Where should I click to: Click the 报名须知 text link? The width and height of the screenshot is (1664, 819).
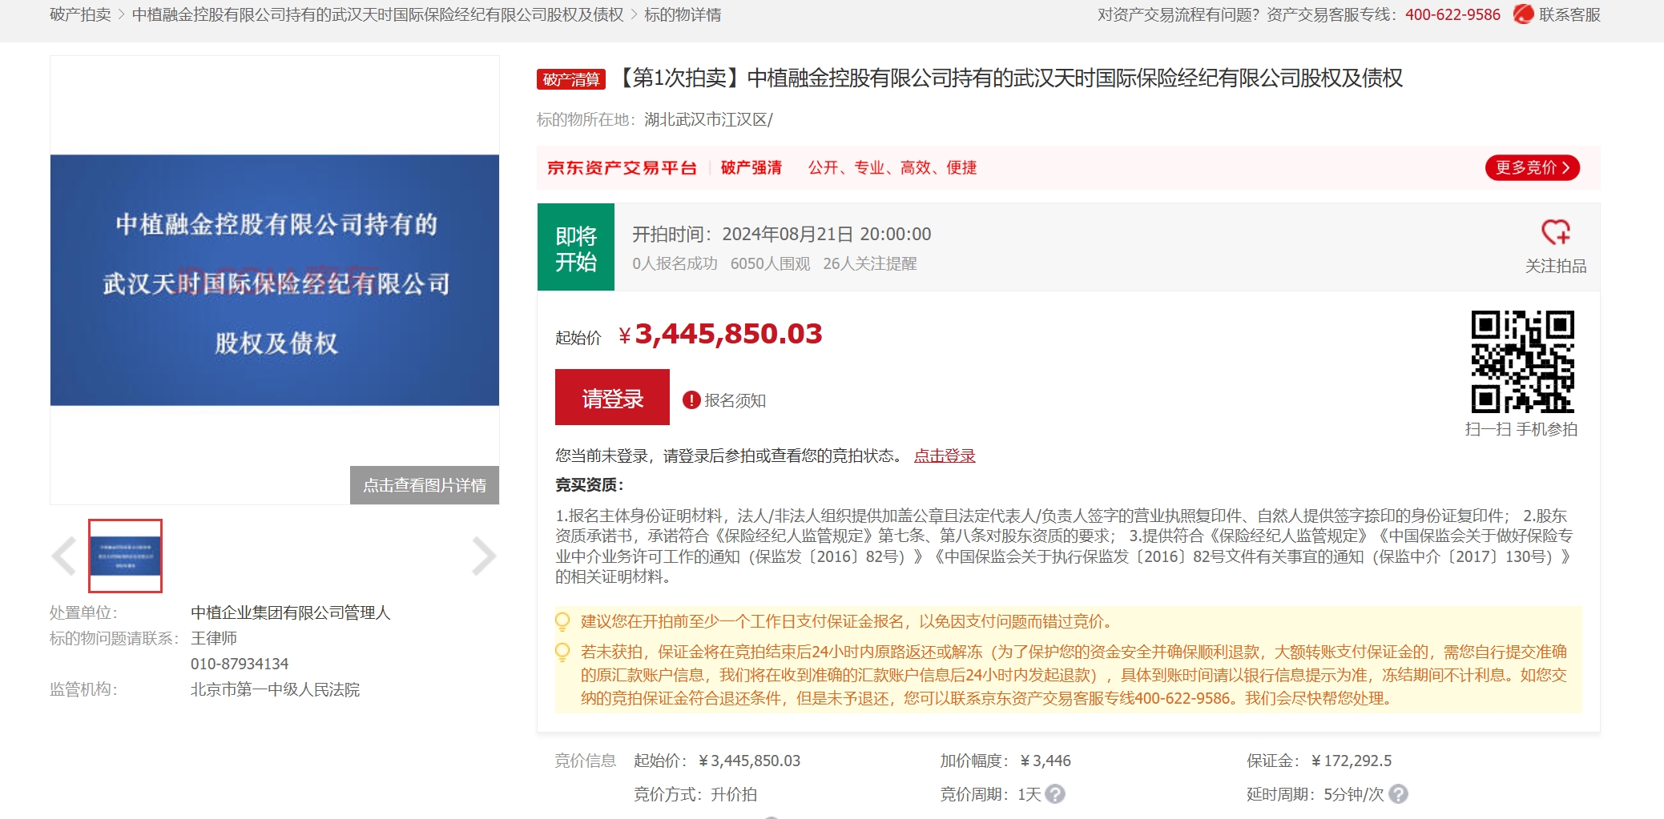tap(735, 400)
